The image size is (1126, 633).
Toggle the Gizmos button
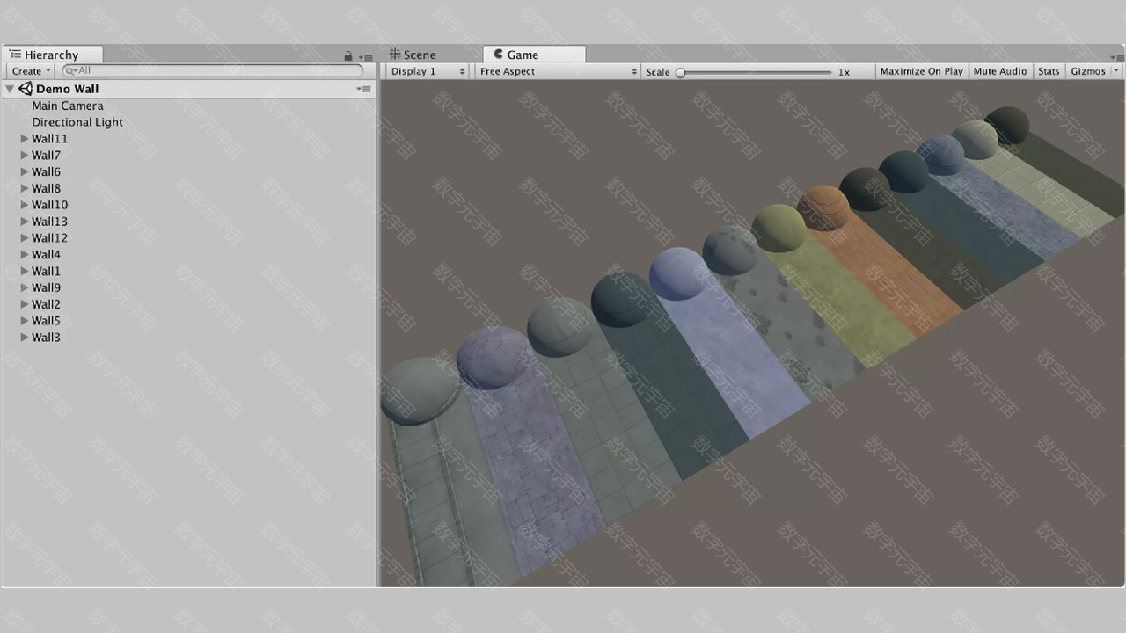[1087, 71]
